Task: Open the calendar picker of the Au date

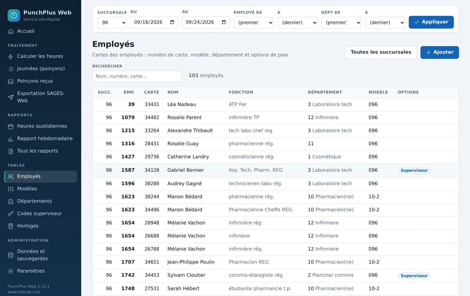Action: tap(224, 22)
